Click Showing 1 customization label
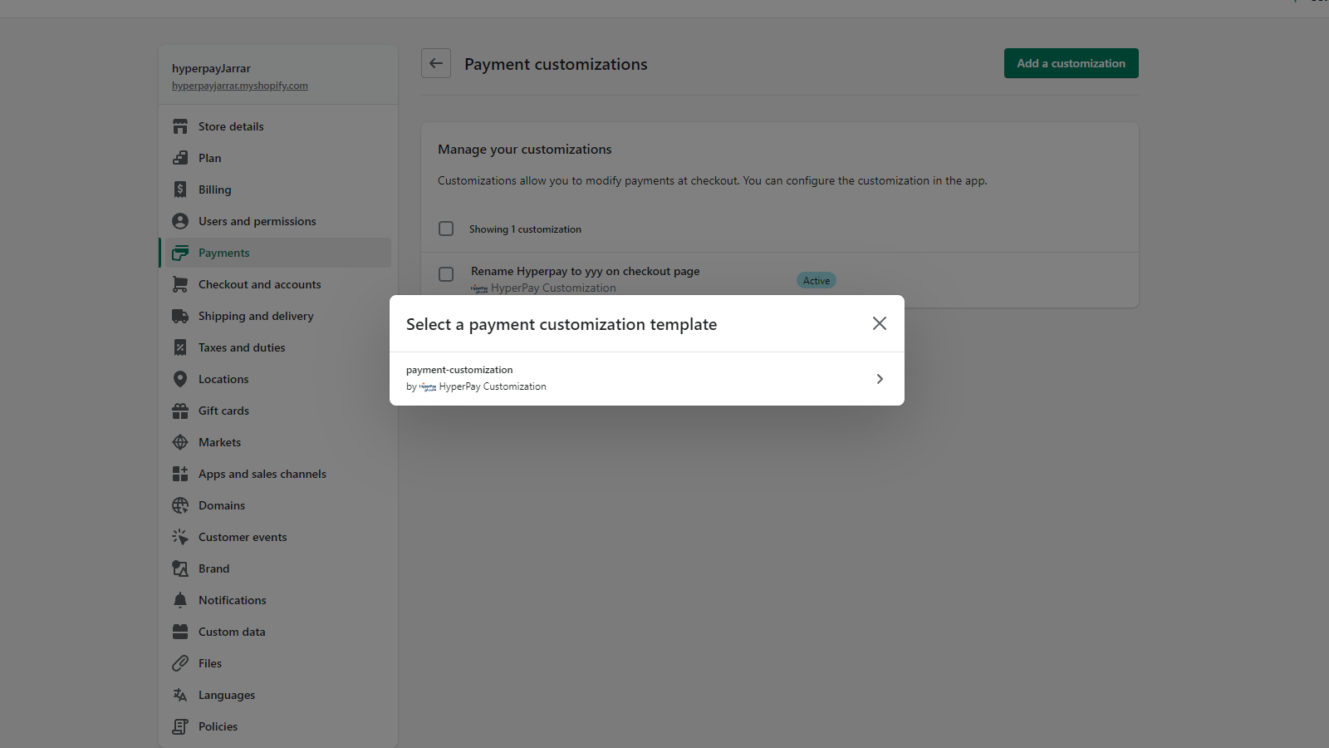 pyautogui.click(x=525, y=229)
